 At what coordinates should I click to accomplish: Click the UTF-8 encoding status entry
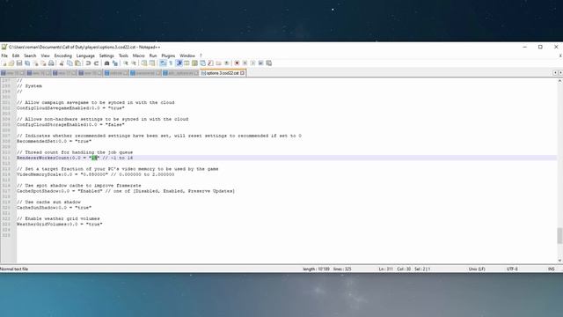tap(512, 269)
